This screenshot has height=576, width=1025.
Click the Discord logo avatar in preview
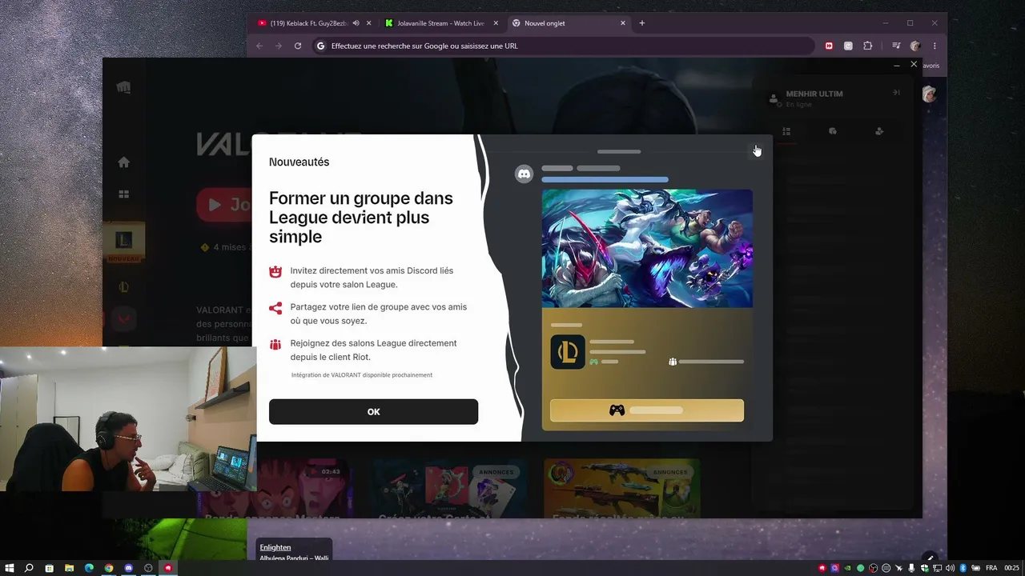pyautogui.click(x=524, y=174)
